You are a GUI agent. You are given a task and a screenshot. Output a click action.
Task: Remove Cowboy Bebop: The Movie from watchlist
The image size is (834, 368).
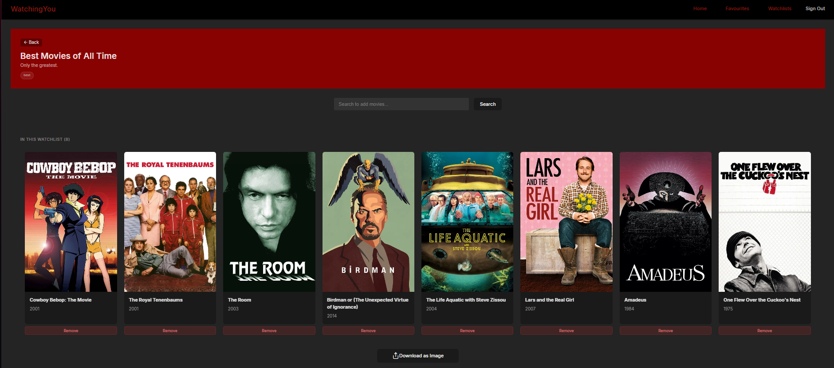(71, 331)
